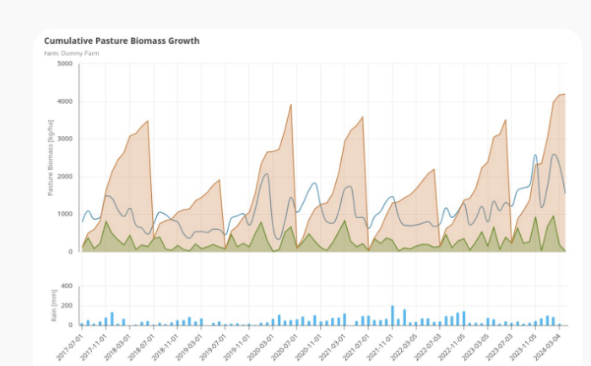Click the 2020-03-01 date label
This screenshot has height=366, width=591.
pos(261,347)
